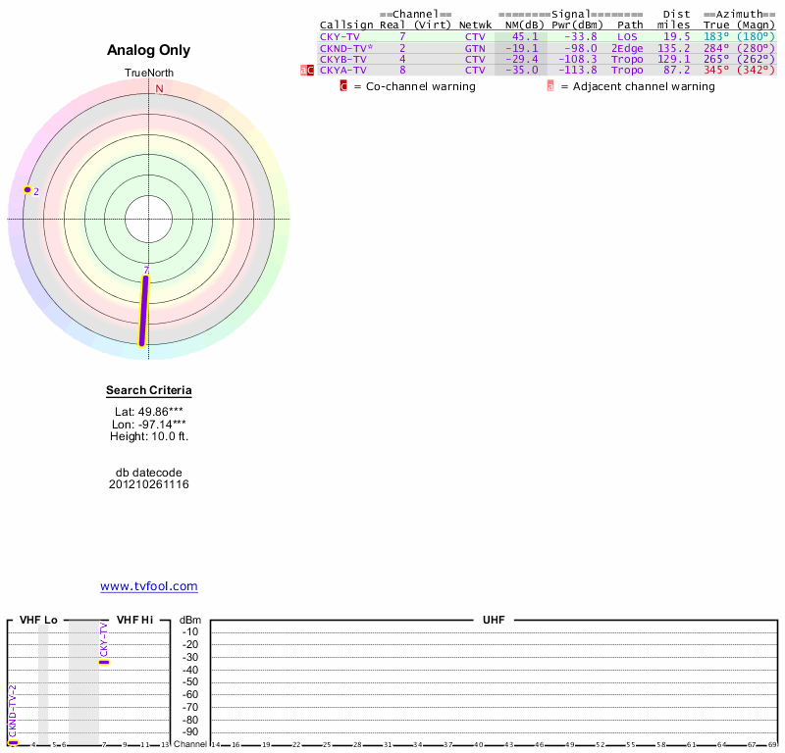Select the CKYA-TV callsign row
This screenshot has height=753, width=785.
pyautogui.click(x=342, y=71)
